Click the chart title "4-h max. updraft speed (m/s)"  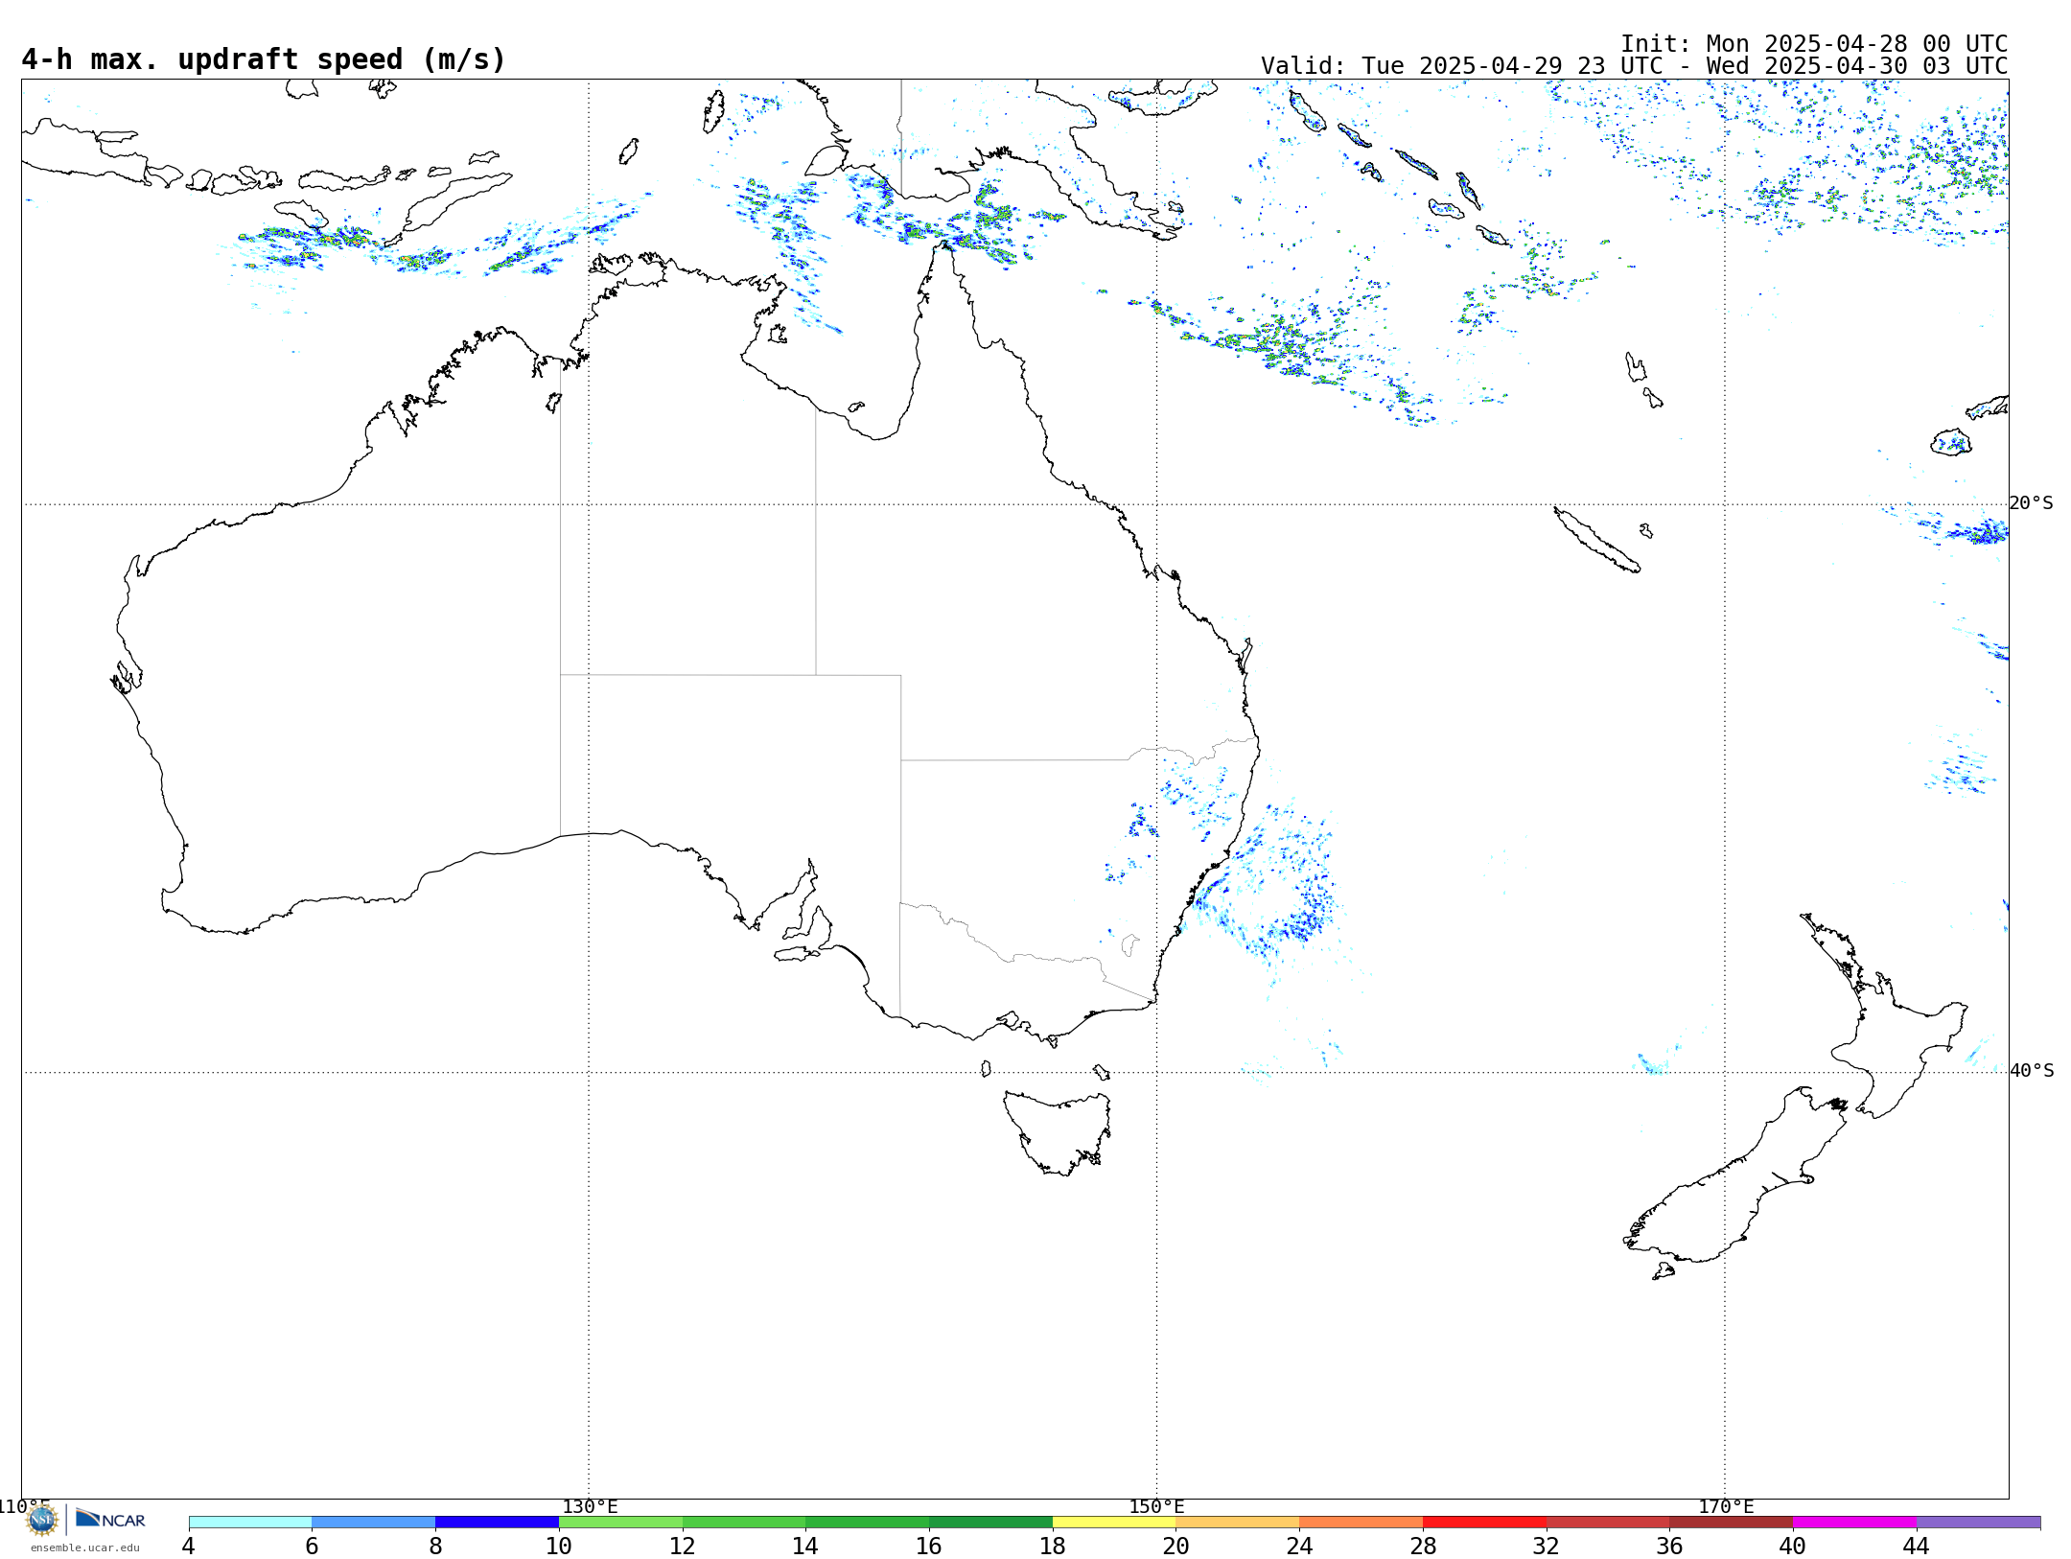tap(264, 59)
